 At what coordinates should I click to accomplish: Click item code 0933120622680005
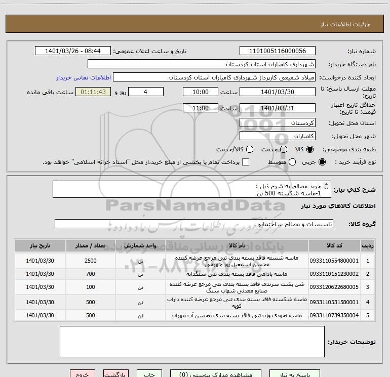tap(334, 287)
